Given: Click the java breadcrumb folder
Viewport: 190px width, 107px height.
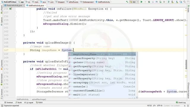Looking at the screenshot, I should pyautogui.click(x=43, y=2).
